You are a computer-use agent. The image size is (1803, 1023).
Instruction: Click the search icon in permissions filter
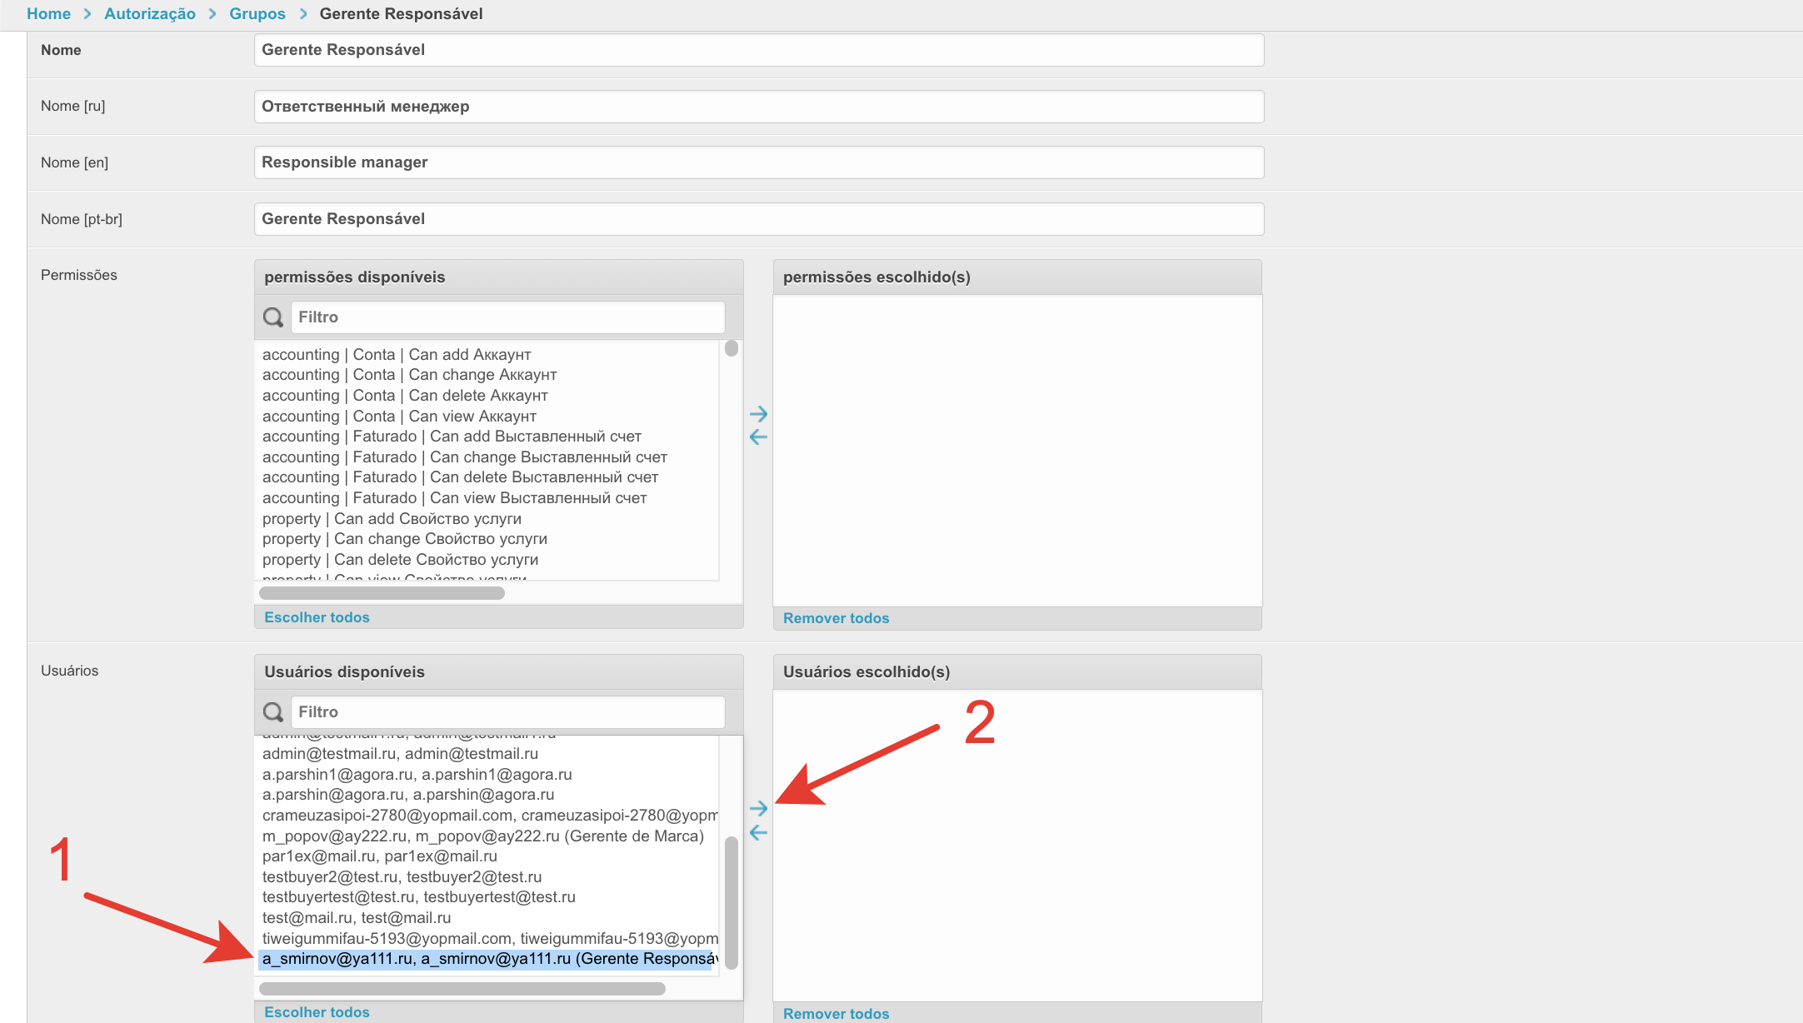[x=273, y=317]
